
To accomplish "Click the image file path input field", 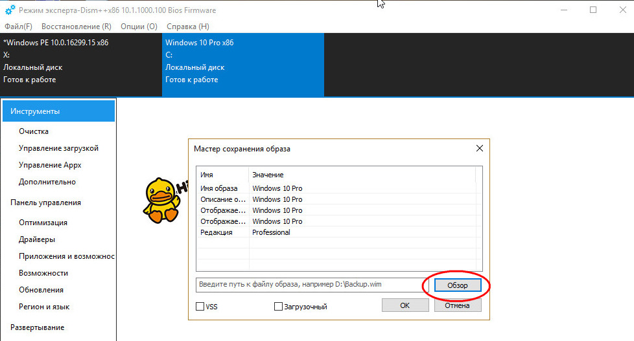I will click(x=308, y=285).
